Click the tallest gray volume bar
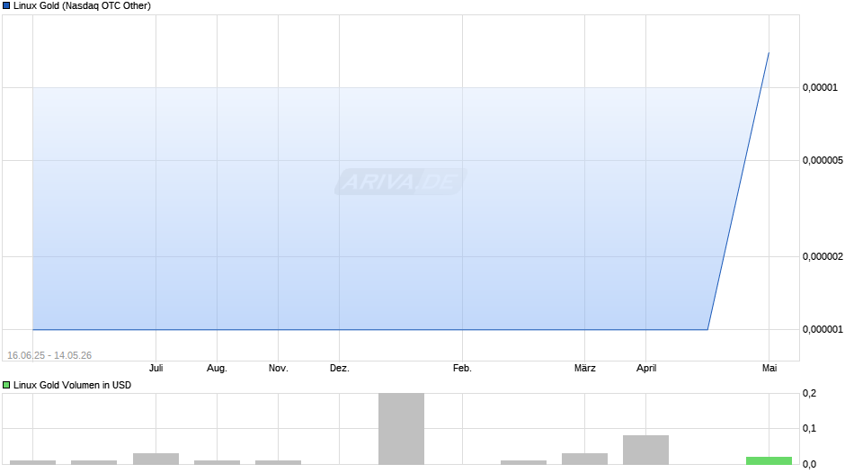This screenshot has width=845, height=473. (x=401, y=429)
